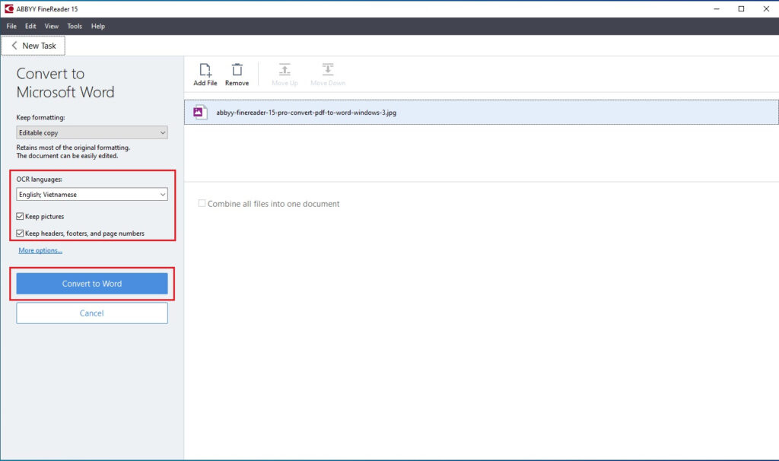The height and width of the screenshot is (461, 779).
Task: Click the Cancel button
Action: [x=92, y=313]
